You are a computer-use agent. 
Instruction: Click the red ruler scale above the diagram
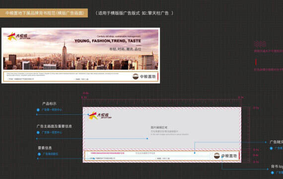click(162, 102)
